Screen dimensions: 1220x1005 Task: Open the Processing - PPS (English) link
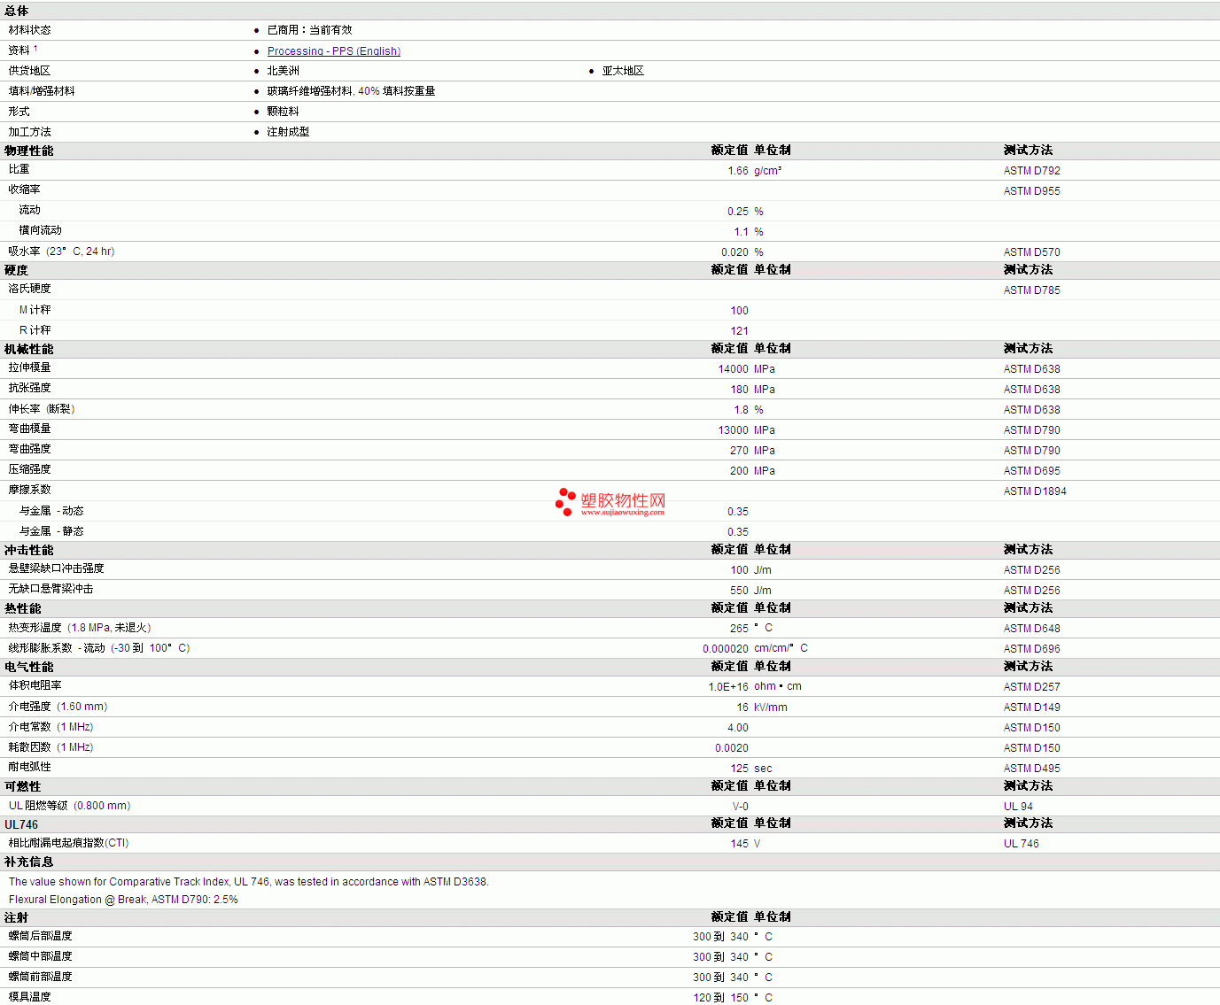point(334,51)
